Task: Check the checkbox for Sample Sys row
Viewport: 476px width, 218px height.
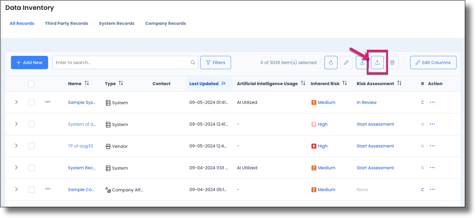Action: click(x=31, y=102)
